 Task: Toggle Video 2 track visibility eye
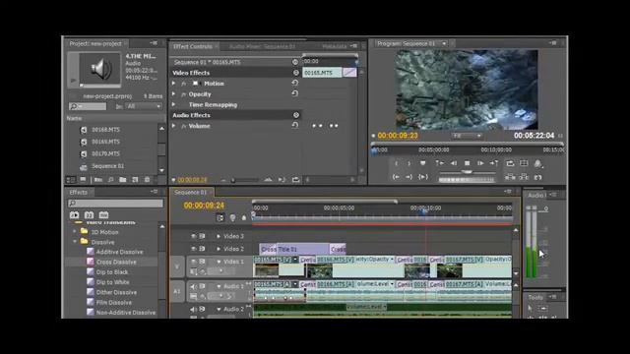(194, 249)
